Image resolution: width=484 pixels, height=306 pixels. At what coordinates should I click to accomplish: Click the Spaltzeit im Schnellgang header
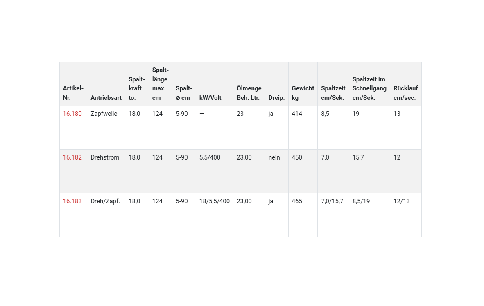(369, 88)
